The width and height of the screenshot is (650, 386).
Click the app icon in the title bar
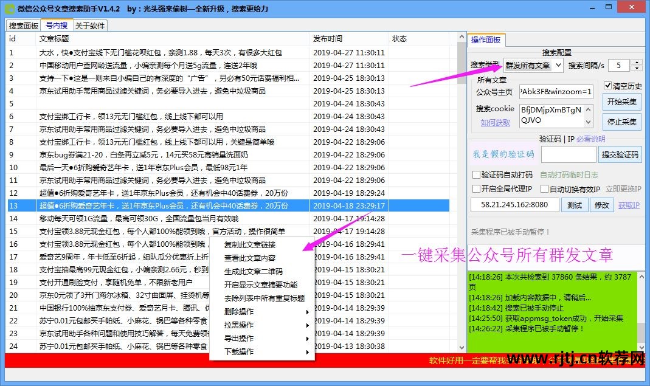tap(9, 9)
